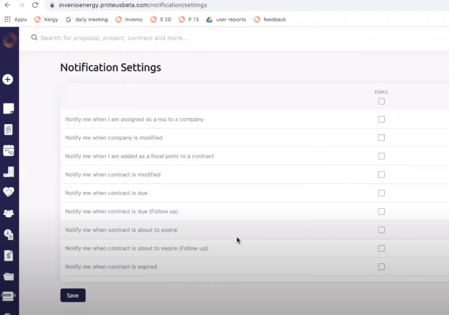449x315 pixels.
Task: Click the plus add-new icon in sidebar
Action: 8,80
